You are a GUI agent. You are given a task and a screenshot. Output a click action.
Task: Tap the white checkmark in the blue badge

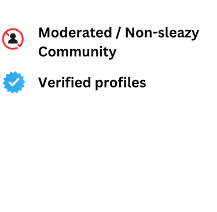click(14, 82)
